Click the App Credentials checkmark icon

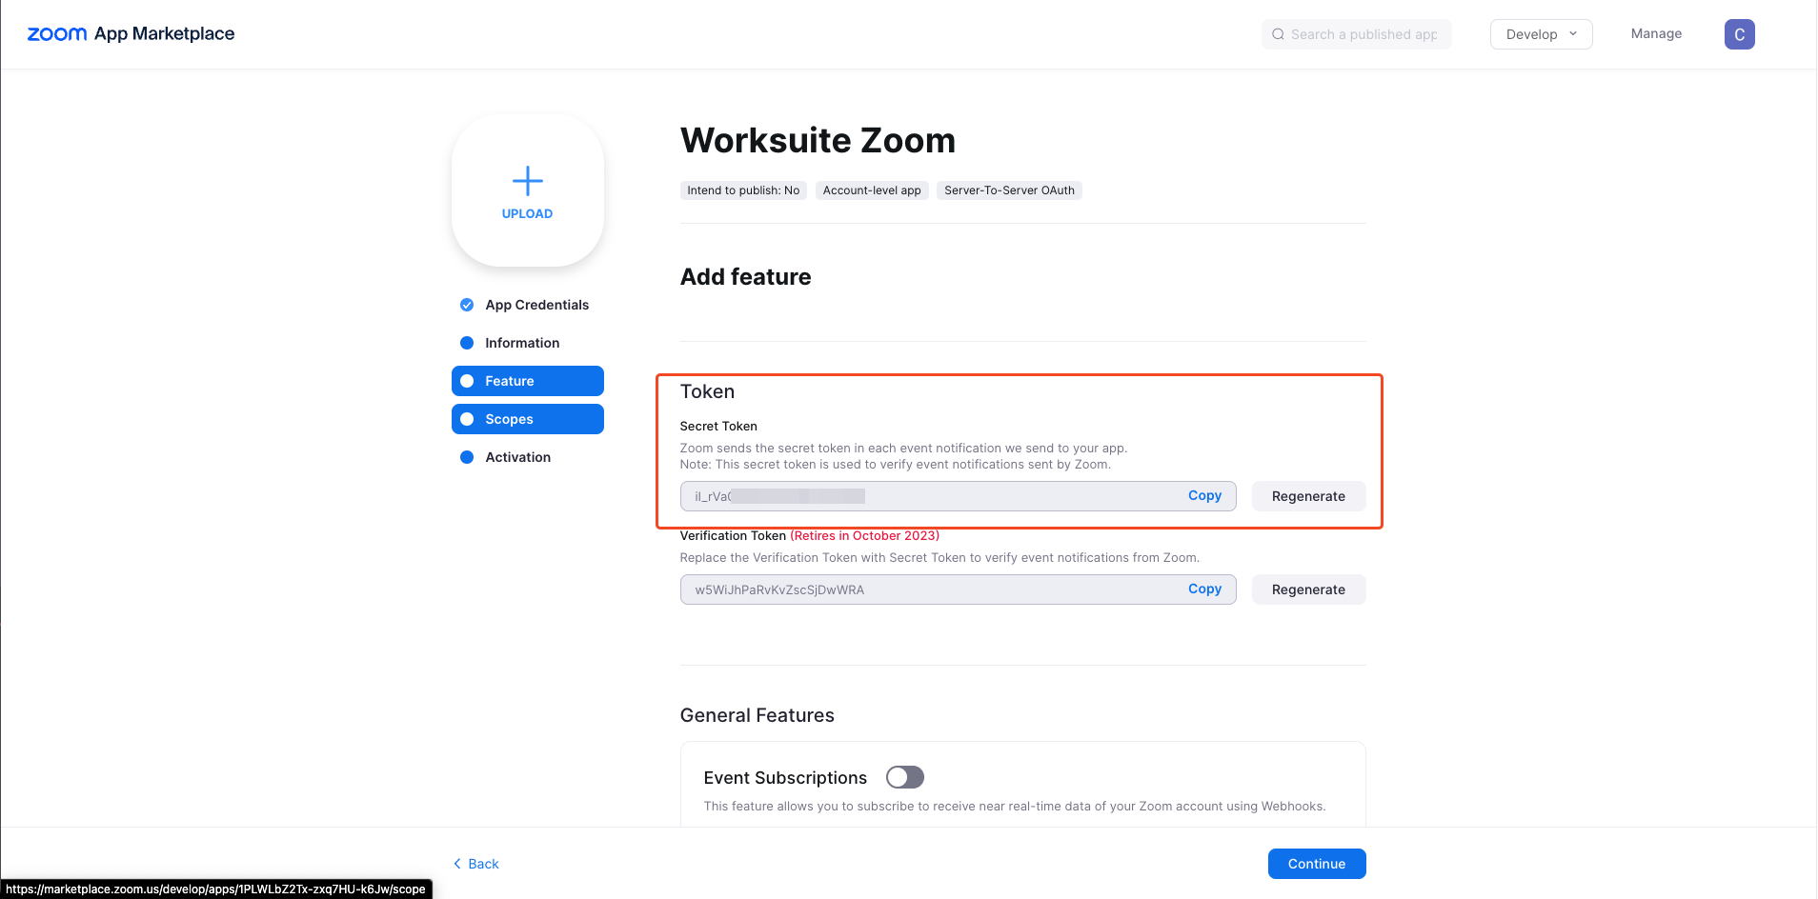tap(467, 305)
